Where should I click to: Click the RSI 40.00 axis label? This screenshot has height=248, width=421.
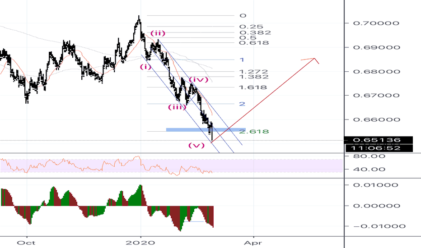(369, 169)
